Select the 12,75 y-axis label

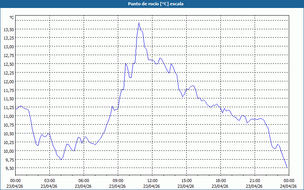point(9,55)
